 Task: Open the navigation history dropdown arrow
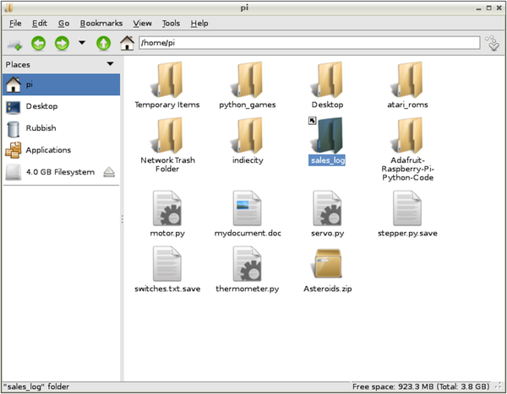82,43
